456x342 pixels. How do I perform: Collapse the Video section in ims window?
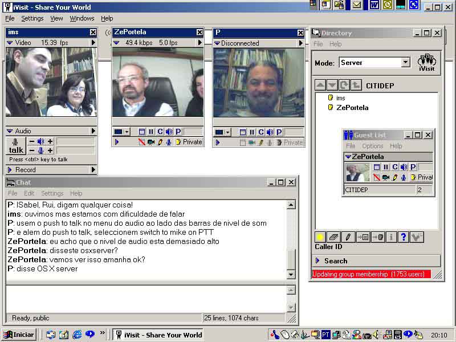click(10, 43)
